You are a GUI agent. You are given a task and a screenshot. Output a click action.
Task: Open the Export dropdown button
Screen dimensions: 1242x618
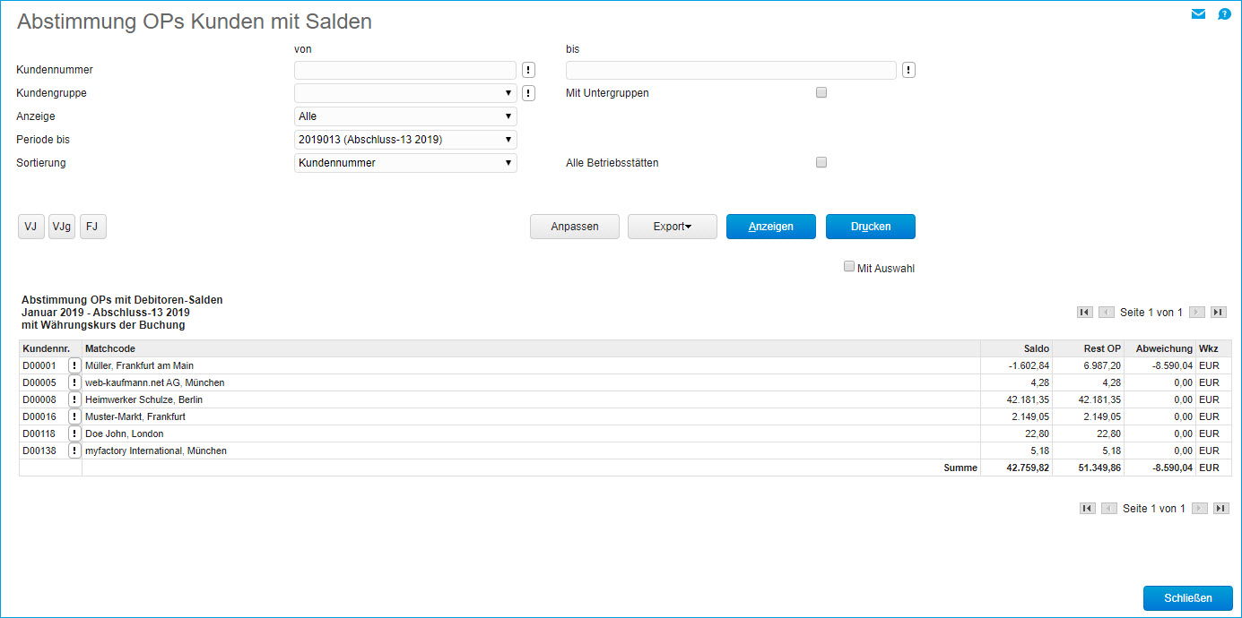673,227
